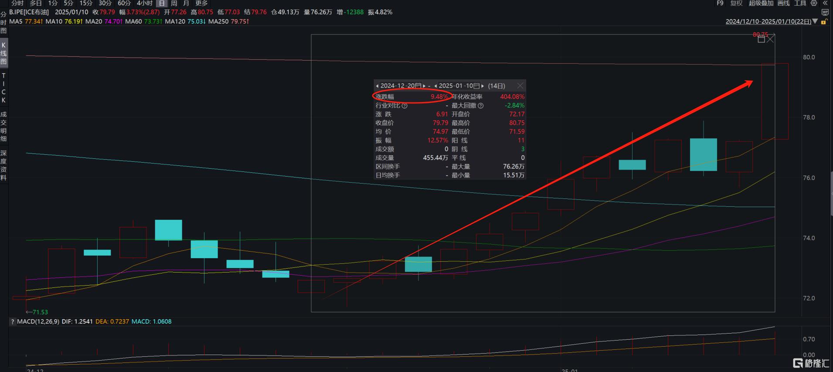Viewport: 833px width, 372px height.
Task: Click the MACD question mark icon
Action: click(x=13, y=321)
